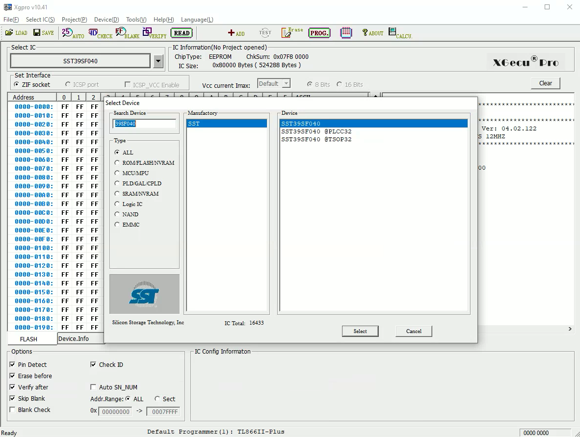Screen dimensions: 580x437
Task: Switch to 16 Bits mode
Action: [339, 84]
